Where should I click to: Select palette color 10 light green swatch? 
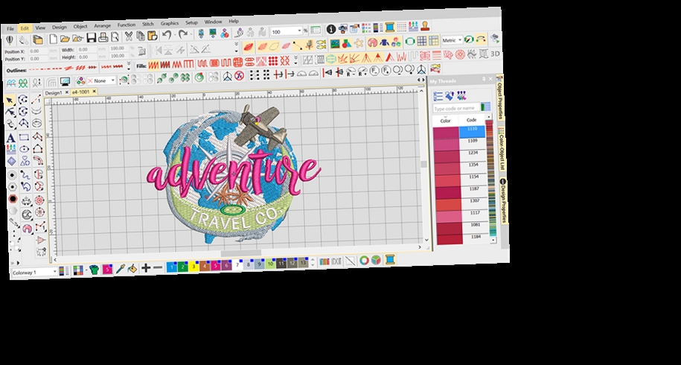point(270,264)
